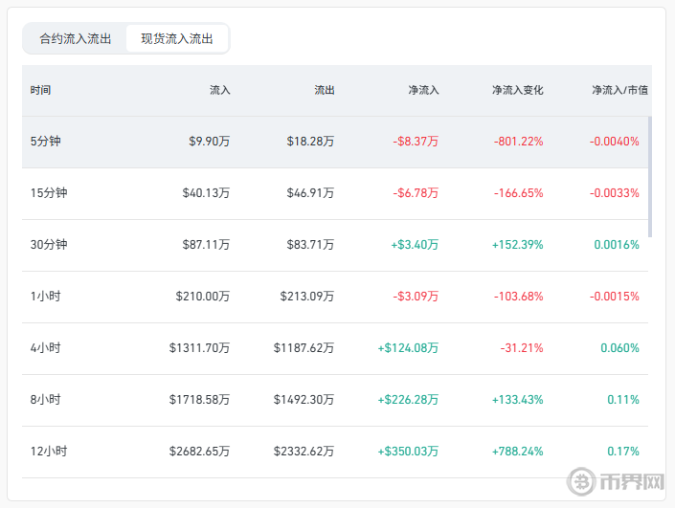Sort by the 流入 column header

tap(219, 90)
